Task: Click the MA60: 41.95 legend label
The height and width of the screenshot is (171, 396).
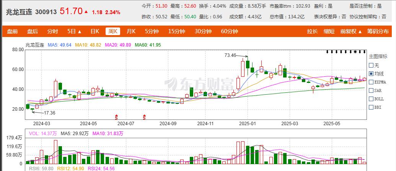Action: click(148, 45)
